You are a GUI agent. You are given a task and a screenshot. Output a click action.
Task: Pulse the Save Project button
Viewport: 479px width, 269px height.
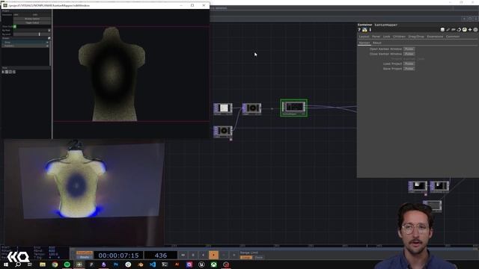click(x=409, y=69)
